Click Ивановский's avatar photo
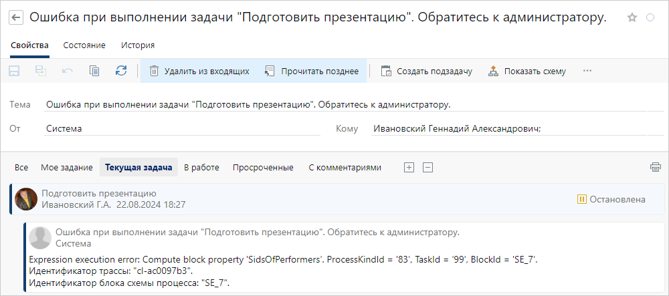The height and width of the screenshot is (296, 669). click(26, 199)
